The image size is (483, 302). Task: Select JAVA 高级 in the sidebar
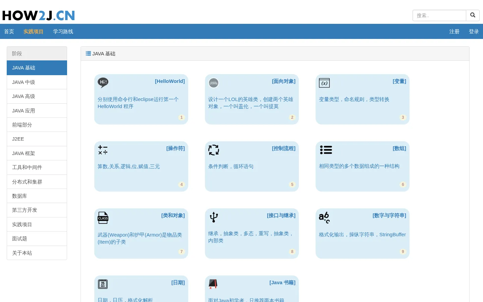pyautogui.click(x=37, y=96)
